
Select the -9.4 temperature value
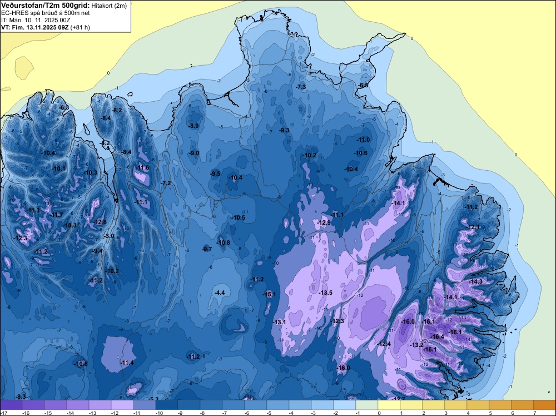point(97,251)
